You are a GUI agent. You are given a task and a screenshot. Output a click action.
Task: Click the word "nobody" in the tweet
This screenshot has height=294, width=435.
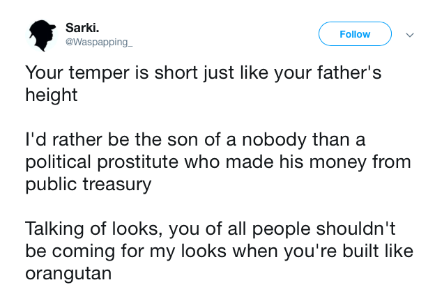274,140
